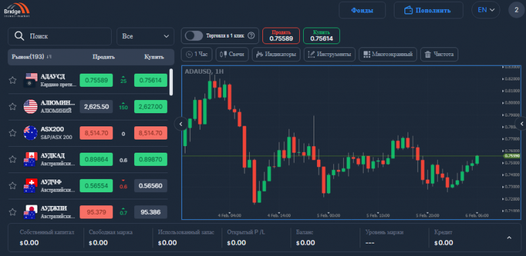Click the АДАУСД flag icon
This screenshot has height=256, width=526.
click(30, 80)
